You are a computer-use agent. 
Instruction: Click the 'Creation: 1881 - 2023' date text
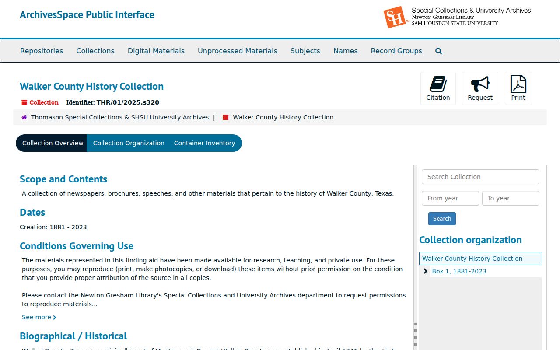click(53, 227)
